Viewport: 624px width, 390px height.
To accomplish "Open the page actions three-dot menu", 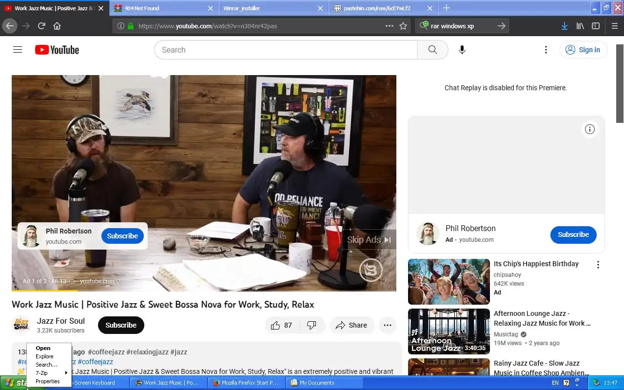I will coord(389,26).
